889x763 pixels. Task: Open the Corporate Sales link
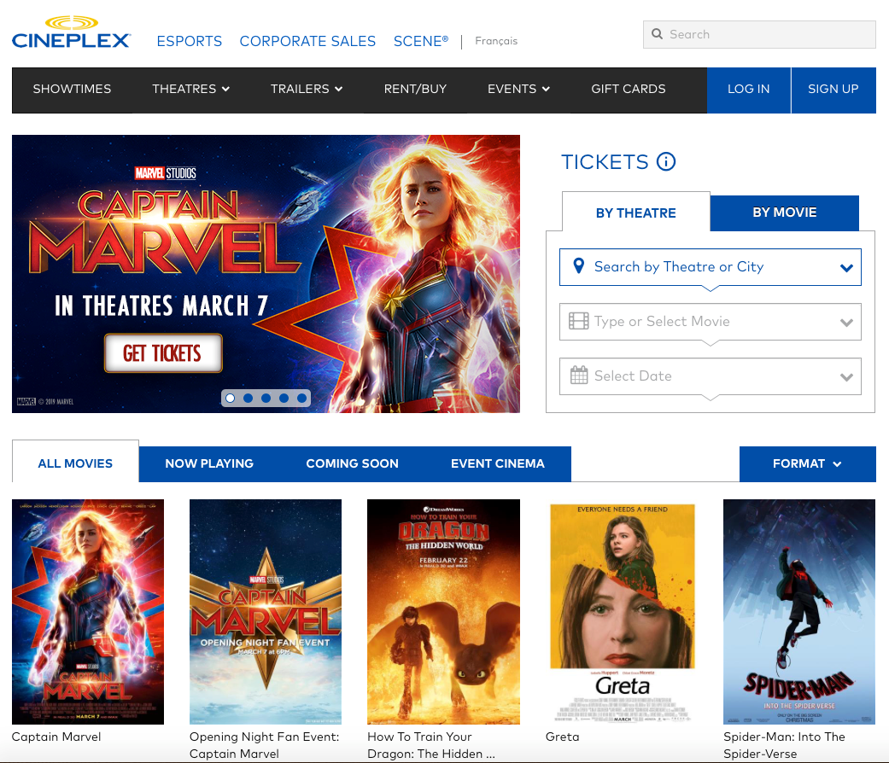pos(307,41)
